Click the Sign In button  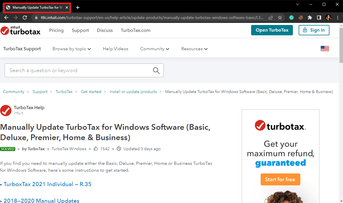pyautogui.click(x=314, y=30)
